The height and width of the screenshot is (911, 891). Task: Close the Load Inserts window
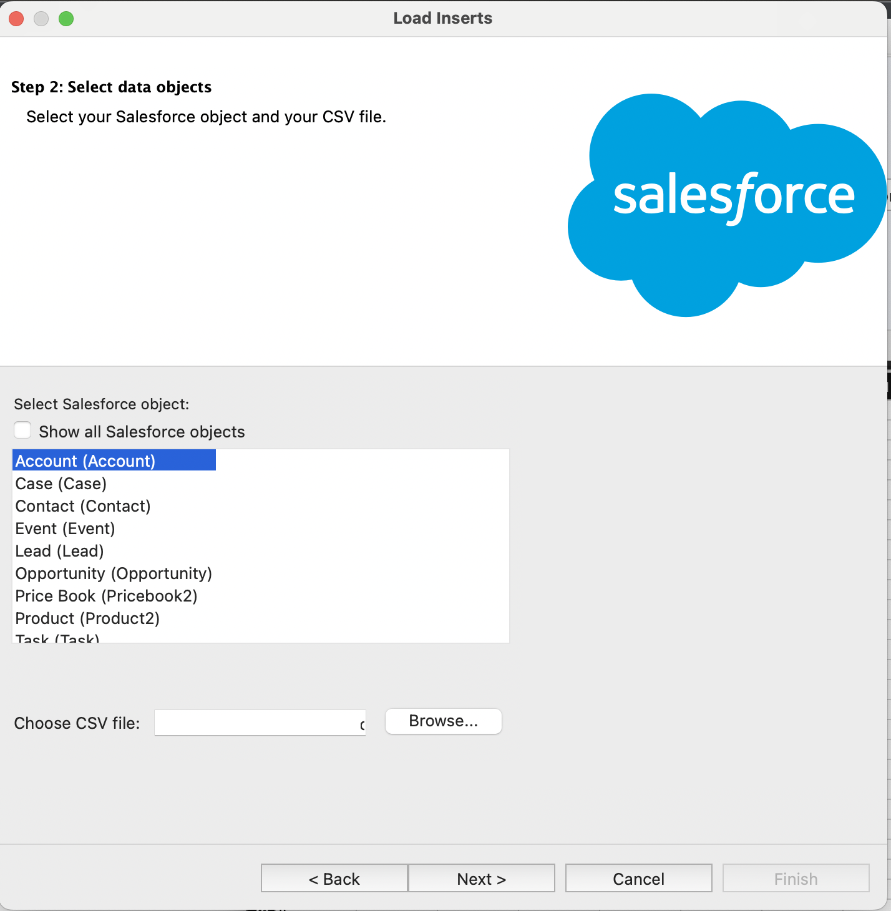tap(16, 19)
